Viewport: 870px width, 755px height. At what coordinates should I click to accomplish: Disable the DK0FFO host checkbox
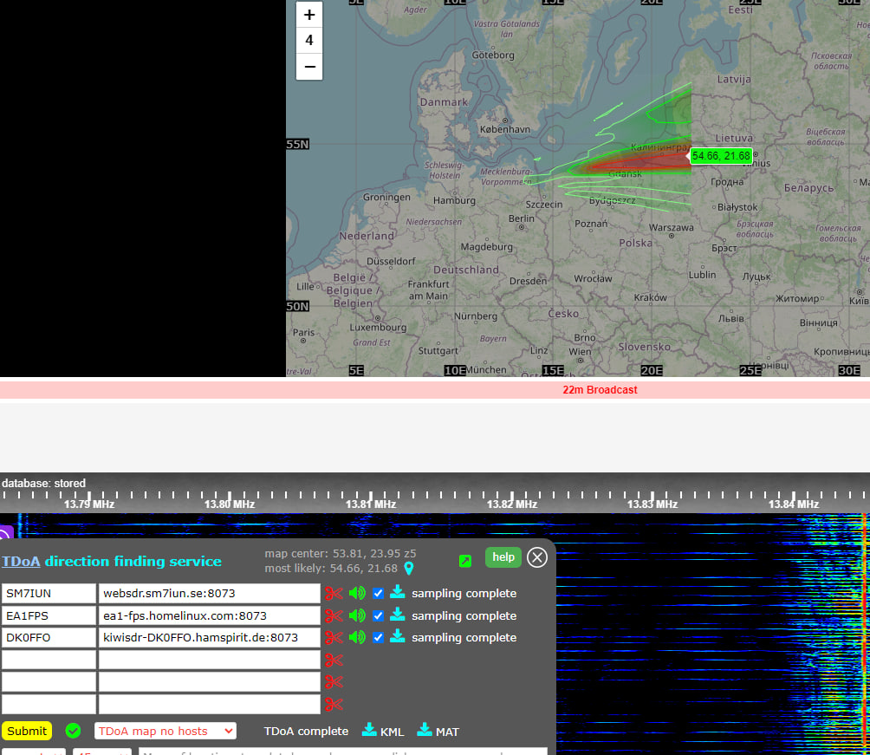[378, 637]
